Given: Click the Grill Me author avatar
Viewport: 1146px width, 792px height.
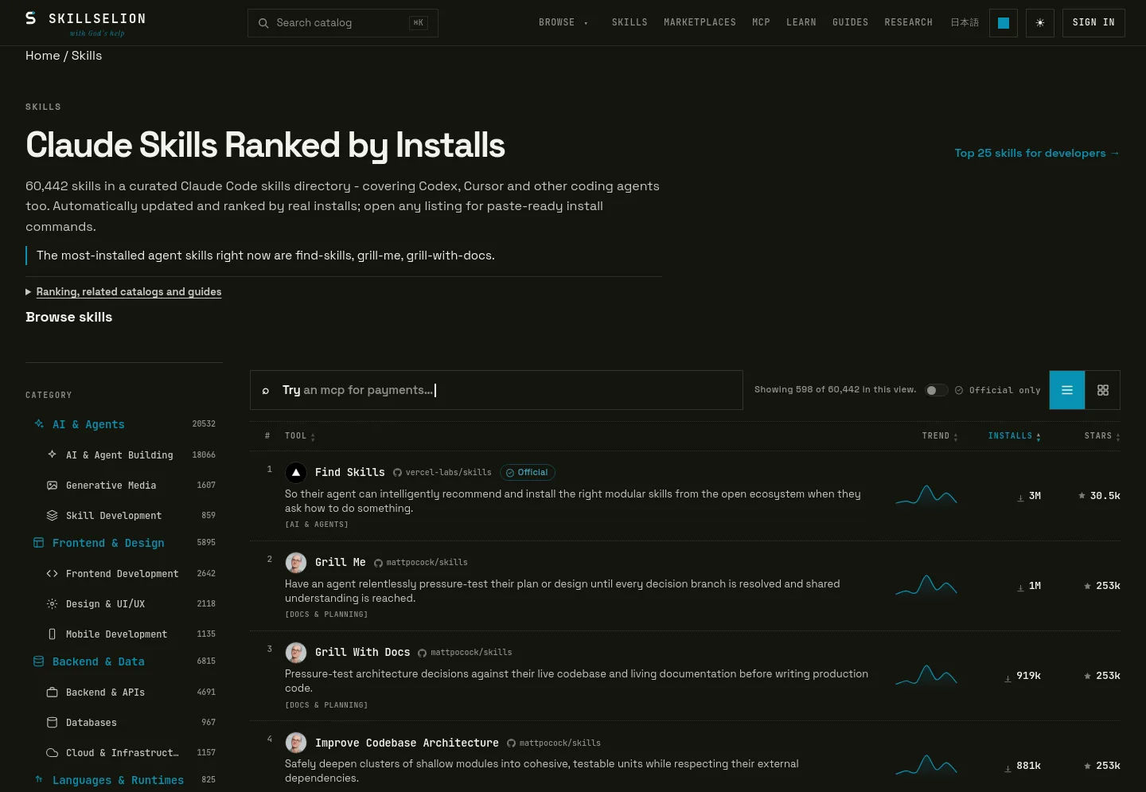Looking at the screenshot, I should 296,563.
